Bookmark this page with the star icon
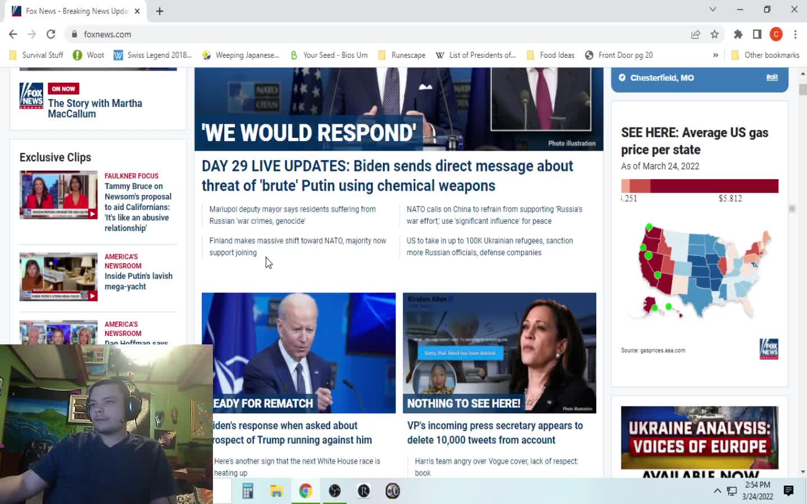The image size is (807, 504). pos(715,34)
